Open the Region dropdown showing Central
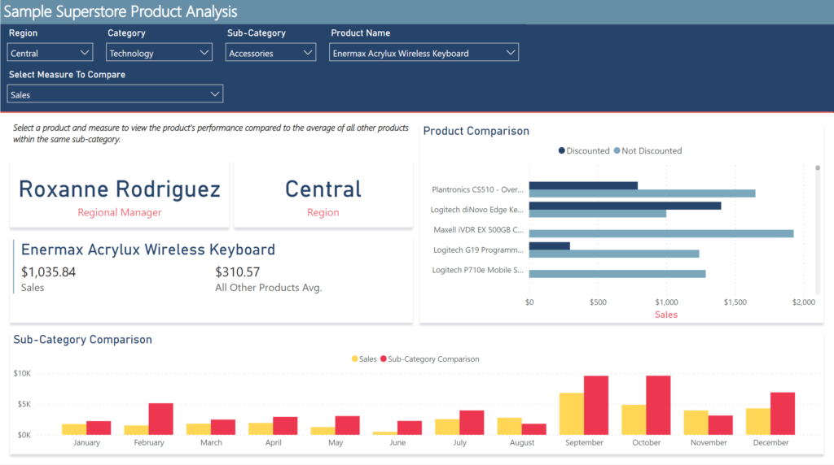Image resolution: width=834 pixels, height=465 pixels. click(x=50, y=53)
